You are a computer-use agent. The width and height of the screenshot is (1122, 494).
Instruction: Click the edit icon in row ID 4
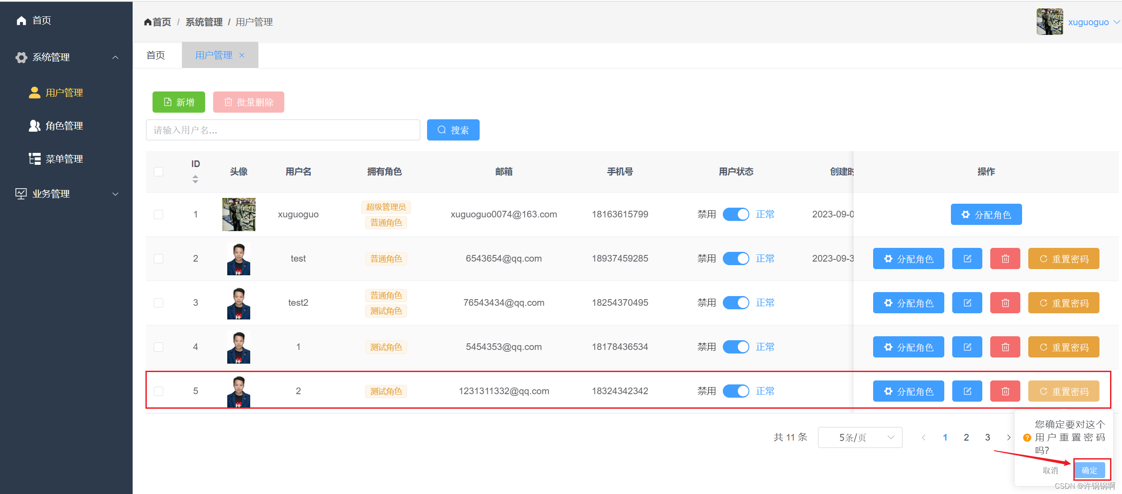967,347
